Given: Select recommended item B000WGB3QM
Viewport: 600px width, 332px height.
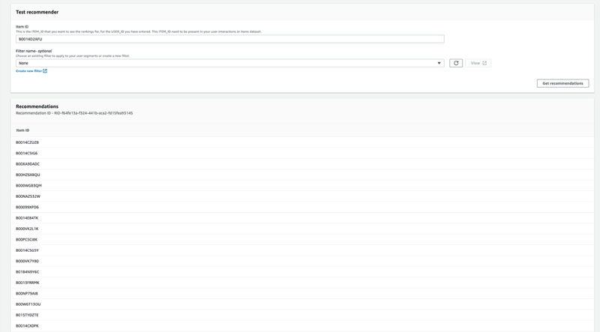Looking at the screenshot, I should [28, 186].
